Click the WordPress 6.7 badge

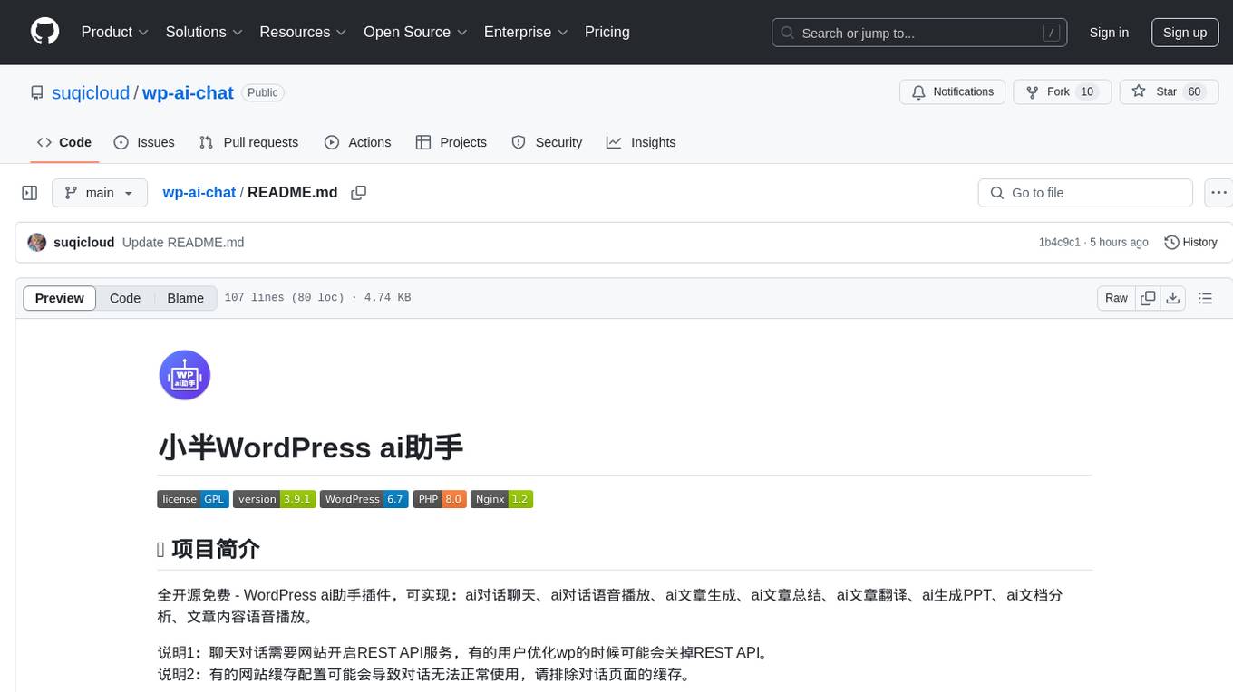pos(364,499)
